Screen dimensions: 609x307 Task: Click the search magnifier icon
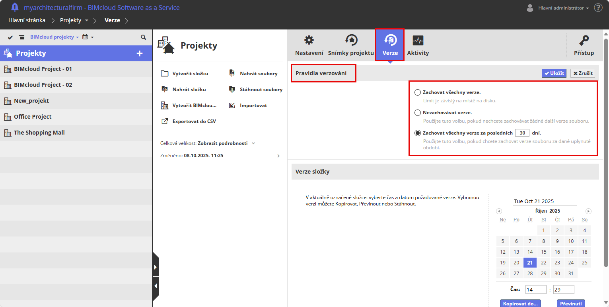(143, 37)
